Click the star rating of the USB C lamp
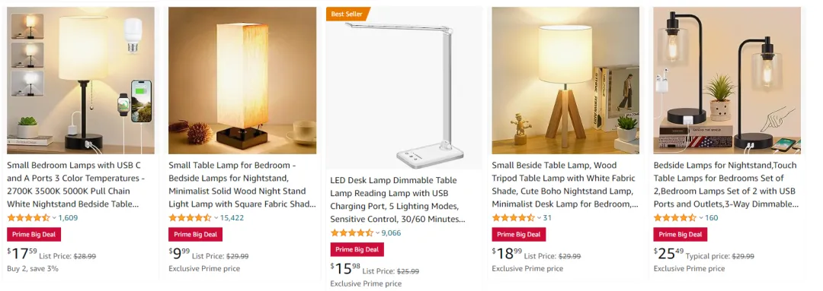 [28, 218]
